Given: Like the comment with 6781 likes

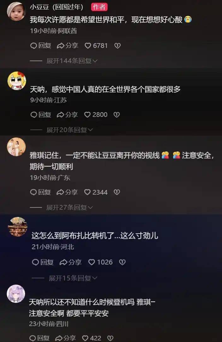Looking at the screenshot, I should [96, 46].
